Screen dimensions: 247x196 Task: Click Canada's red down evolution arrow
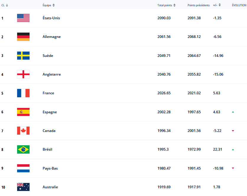pos(233,131)
